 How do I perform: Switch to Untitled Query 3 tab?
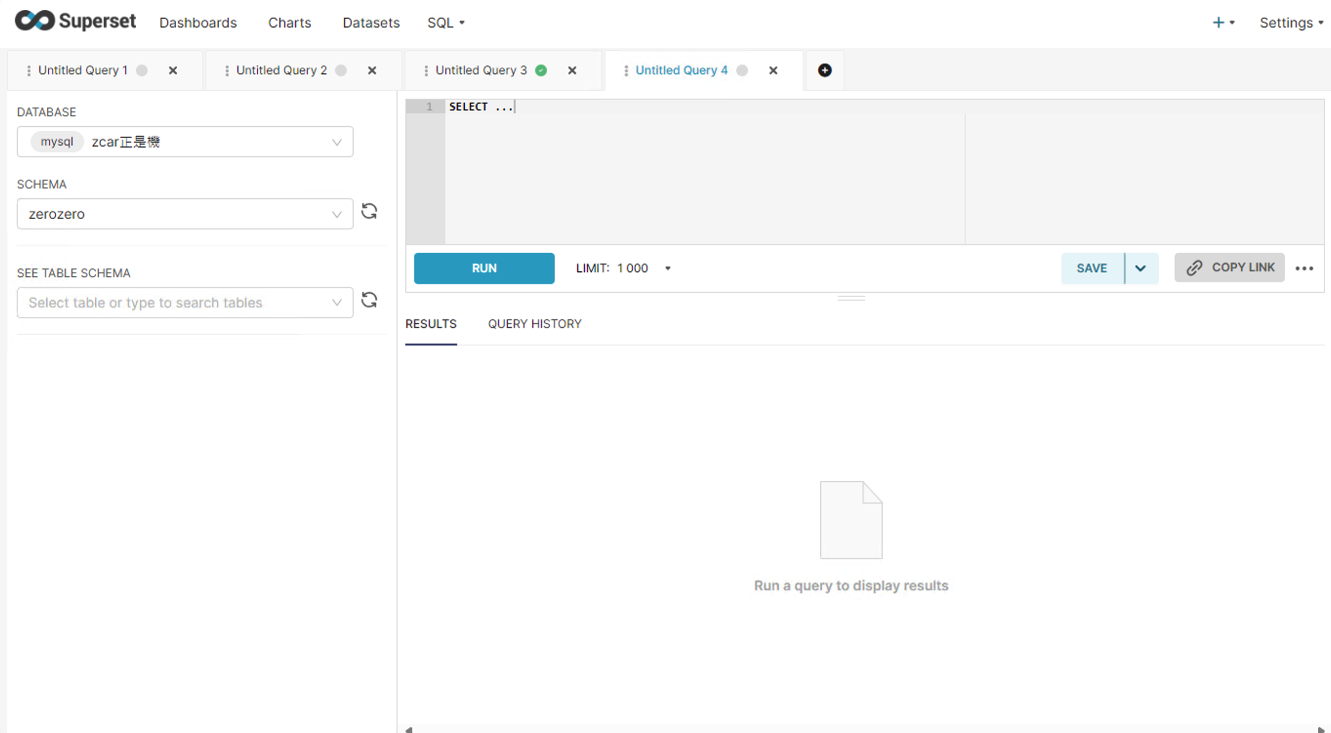[x=480, y=70]
